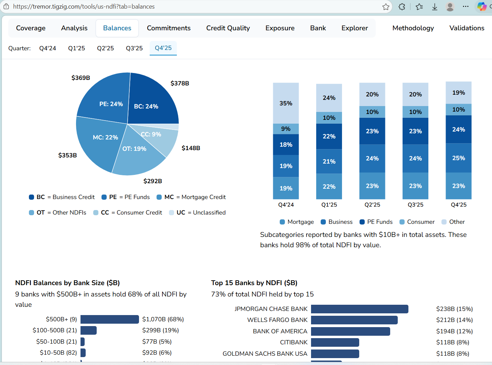The height and width of the screenshot is (365, 492).
Task: Click the $100-500B (21) bar
Action: tap(88, 330)
